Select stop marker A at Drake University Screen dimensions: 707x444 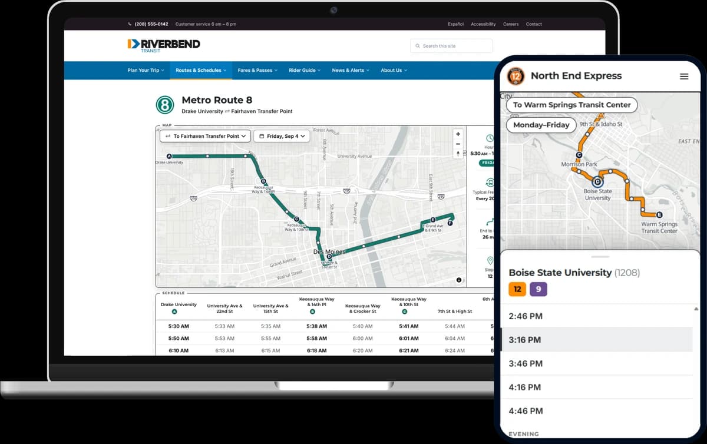tap(169, 156)
